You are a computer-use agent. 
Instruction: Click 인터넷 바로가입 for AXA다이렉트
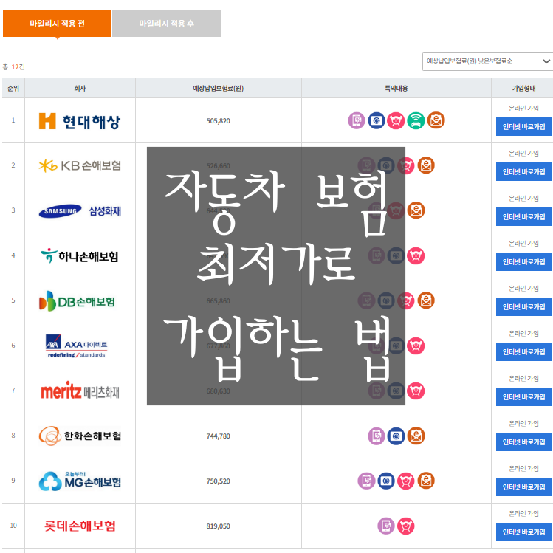click(x=523, y=351)
